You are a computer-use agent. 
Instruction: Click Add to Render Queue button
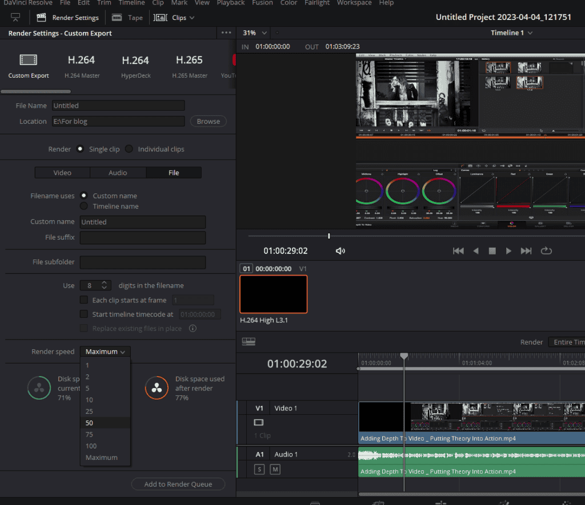tap(178, 484)
